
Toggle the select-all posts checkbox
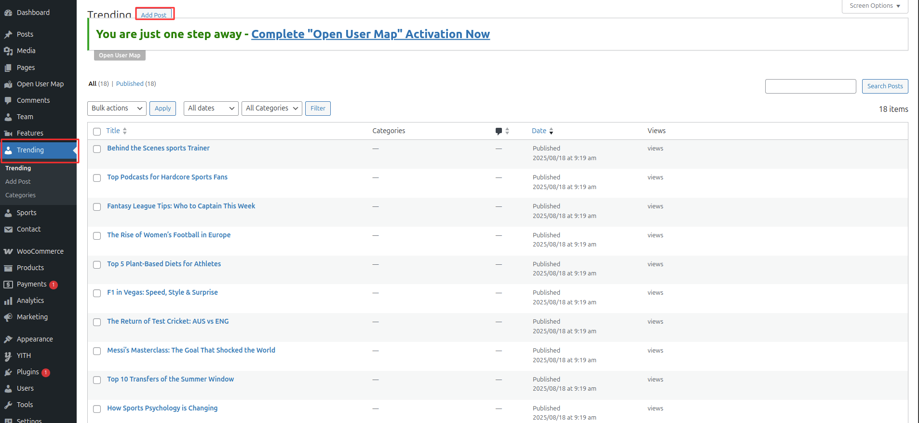tap(97, 132)
